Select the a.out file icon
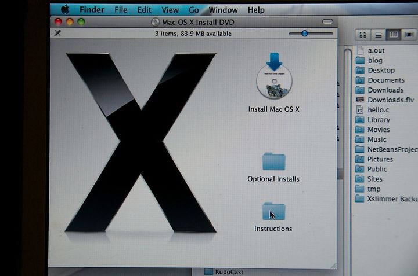 (360, 50)
